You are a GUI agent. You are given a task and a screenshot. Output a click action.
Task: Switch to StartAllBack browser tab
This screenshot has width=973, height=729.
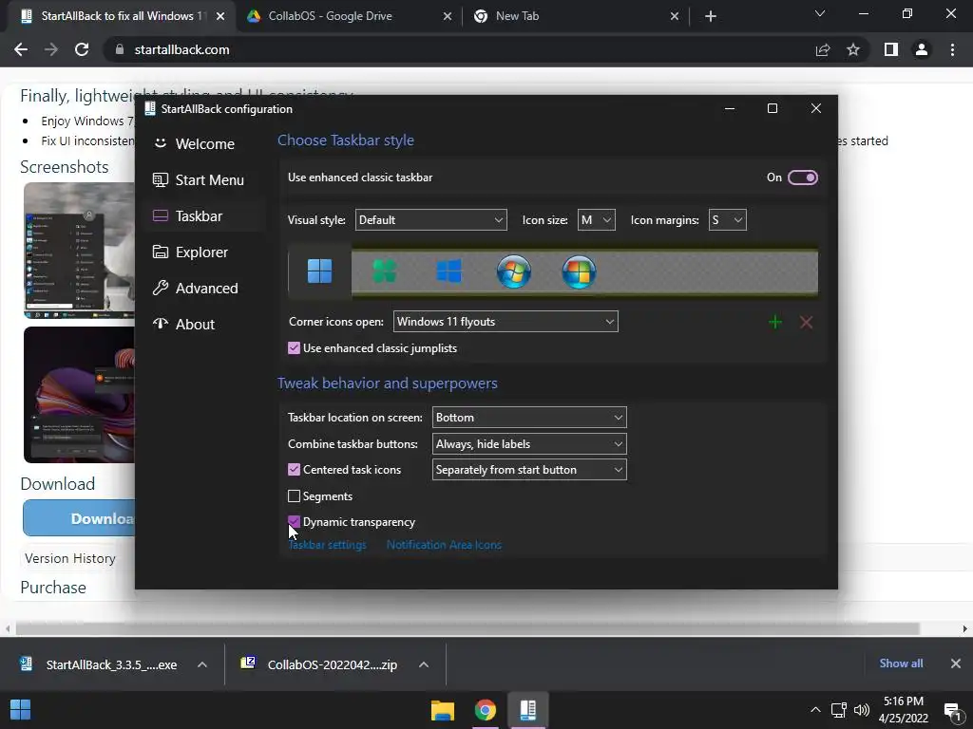pos(121,16)
